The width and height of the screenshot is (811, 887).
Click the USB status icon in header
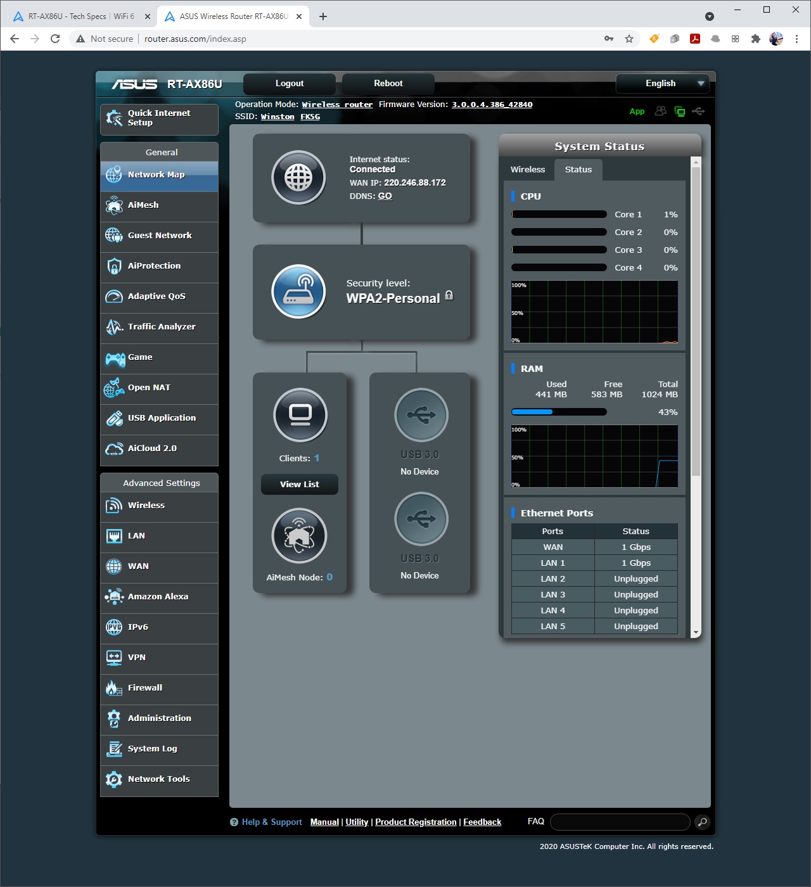coord(698,112)
